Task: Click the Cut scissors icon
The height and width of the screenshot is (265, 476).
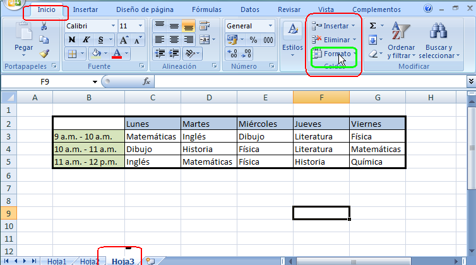Action: coord(44,26)
